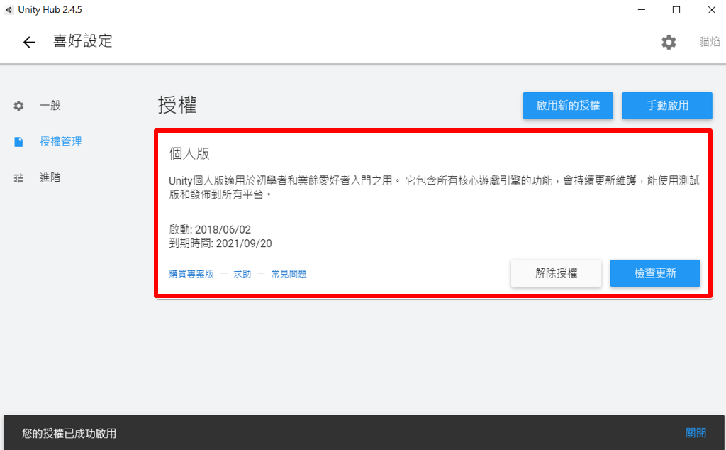The width and height of the screenshot is (726, 450).
Task: Click the 到期時間: 2021/09/20 text
Action: [220, 243]
